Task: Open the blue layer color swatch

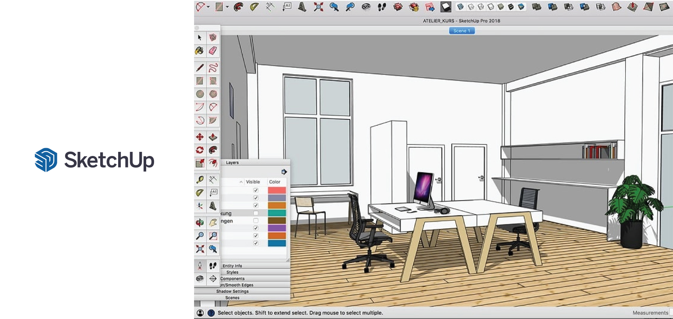Action: [x=277, y=243]
